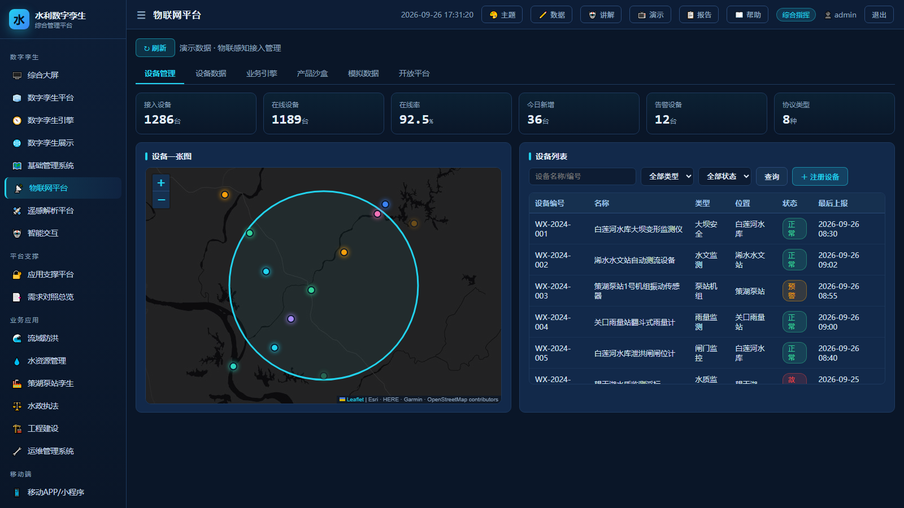
Task: Open 数字孪生展示 sidebar entry
Action: click(63, 143)
